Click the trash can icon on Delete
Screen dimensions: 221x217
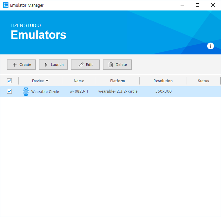[x=110, y=65]
